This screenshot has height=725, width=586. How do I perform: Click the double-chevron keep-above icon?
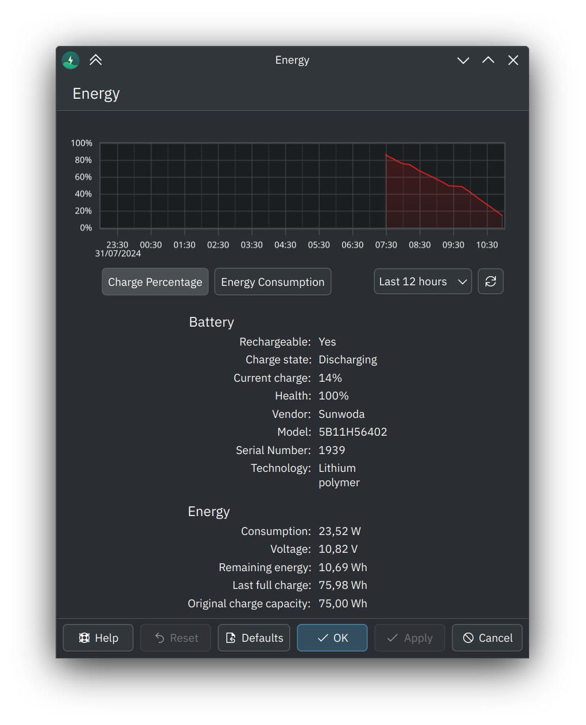96,60
